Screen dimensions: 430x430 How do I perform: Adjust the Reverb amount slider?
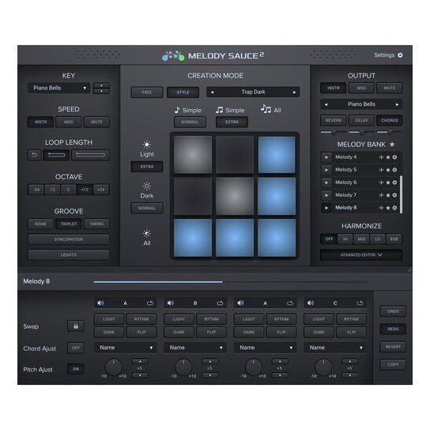coord(334,132)
